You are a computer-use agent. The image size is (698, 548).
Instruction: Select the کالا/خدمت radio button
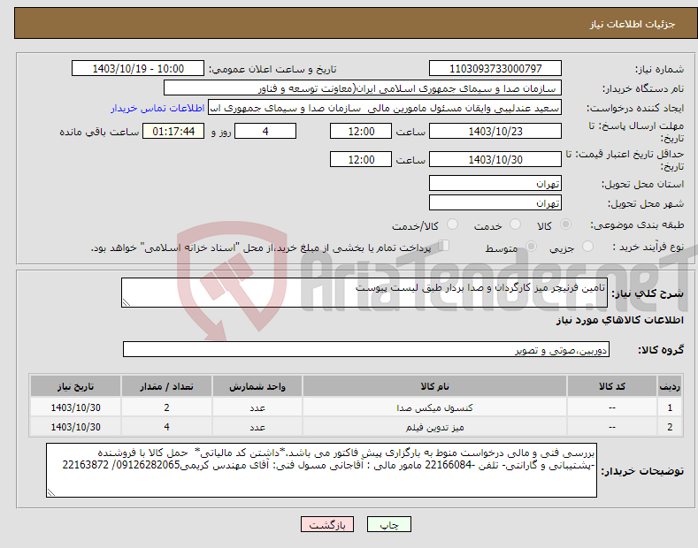[x=452, y=225]
